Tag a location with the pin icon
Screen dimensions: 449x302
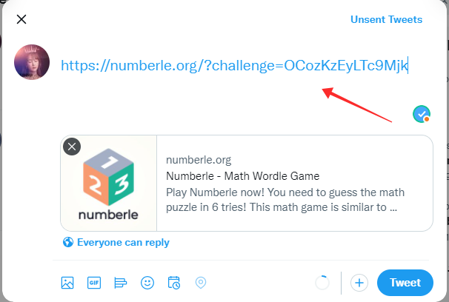(200, 282)
